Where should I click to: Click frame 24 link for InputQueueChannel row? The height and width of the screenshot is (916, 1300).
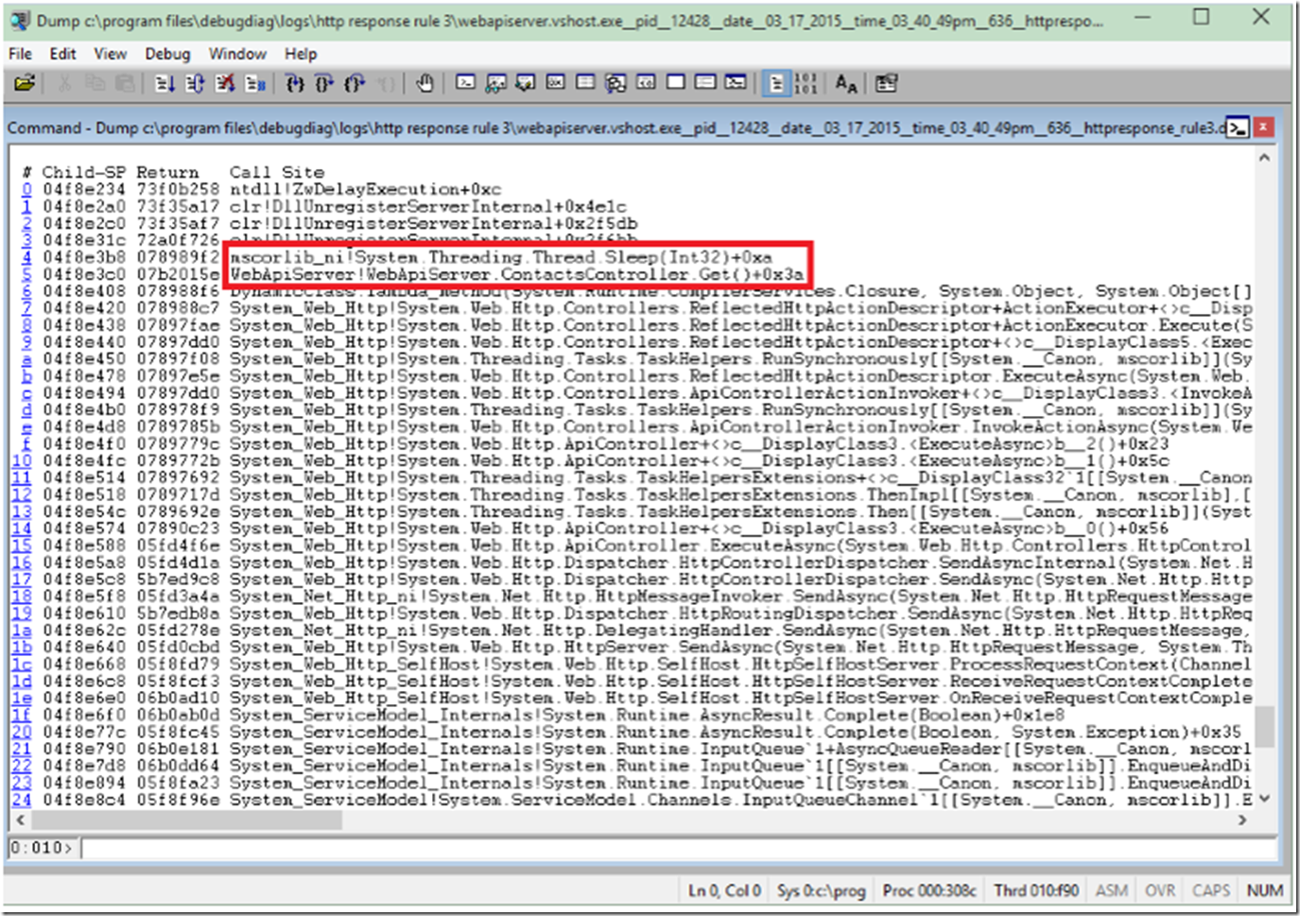point(22,800)
